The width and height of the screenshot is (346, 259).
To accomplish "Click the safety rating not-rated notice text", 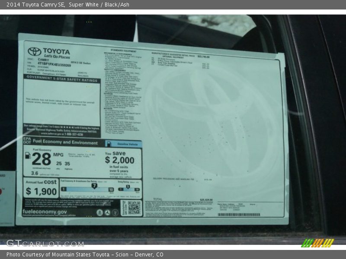I will click(x=60, y=102).
